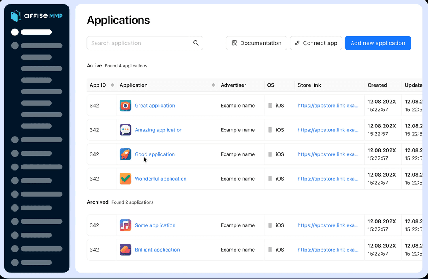Image resolution: width=428 pixels, height=279 pixels.
Task: Sort table by App ID column arrows
Action: point(113,85)
